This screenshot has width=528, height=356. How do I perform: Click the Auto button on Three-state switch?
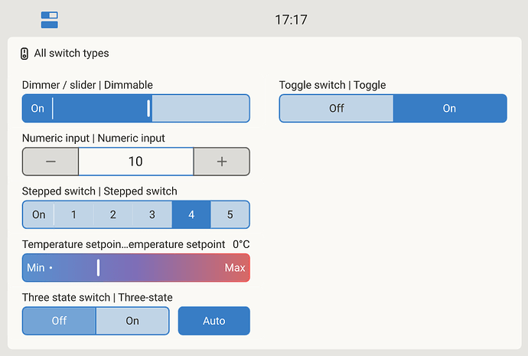pos(214,321)
